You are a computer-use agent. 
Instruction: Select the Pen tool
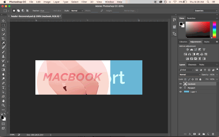[x=3, y=83]
